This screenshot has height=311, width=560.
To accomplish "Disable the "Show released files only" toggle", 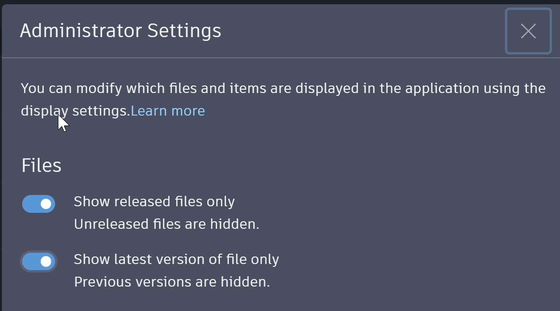I will pyautogui.click(x=38, y=204).
